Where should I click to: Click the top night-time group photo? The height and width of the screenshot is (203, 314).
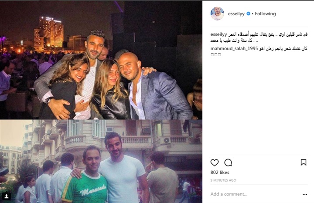(101, 60)
